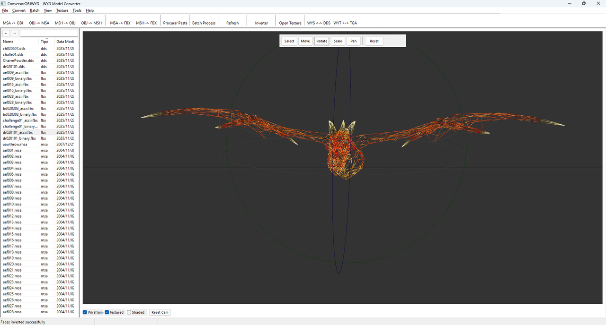Select dr020101_ascii.fbx in file list
This screenshot has width=606, height=325.
pyautogui.click(x=18, y=132)
